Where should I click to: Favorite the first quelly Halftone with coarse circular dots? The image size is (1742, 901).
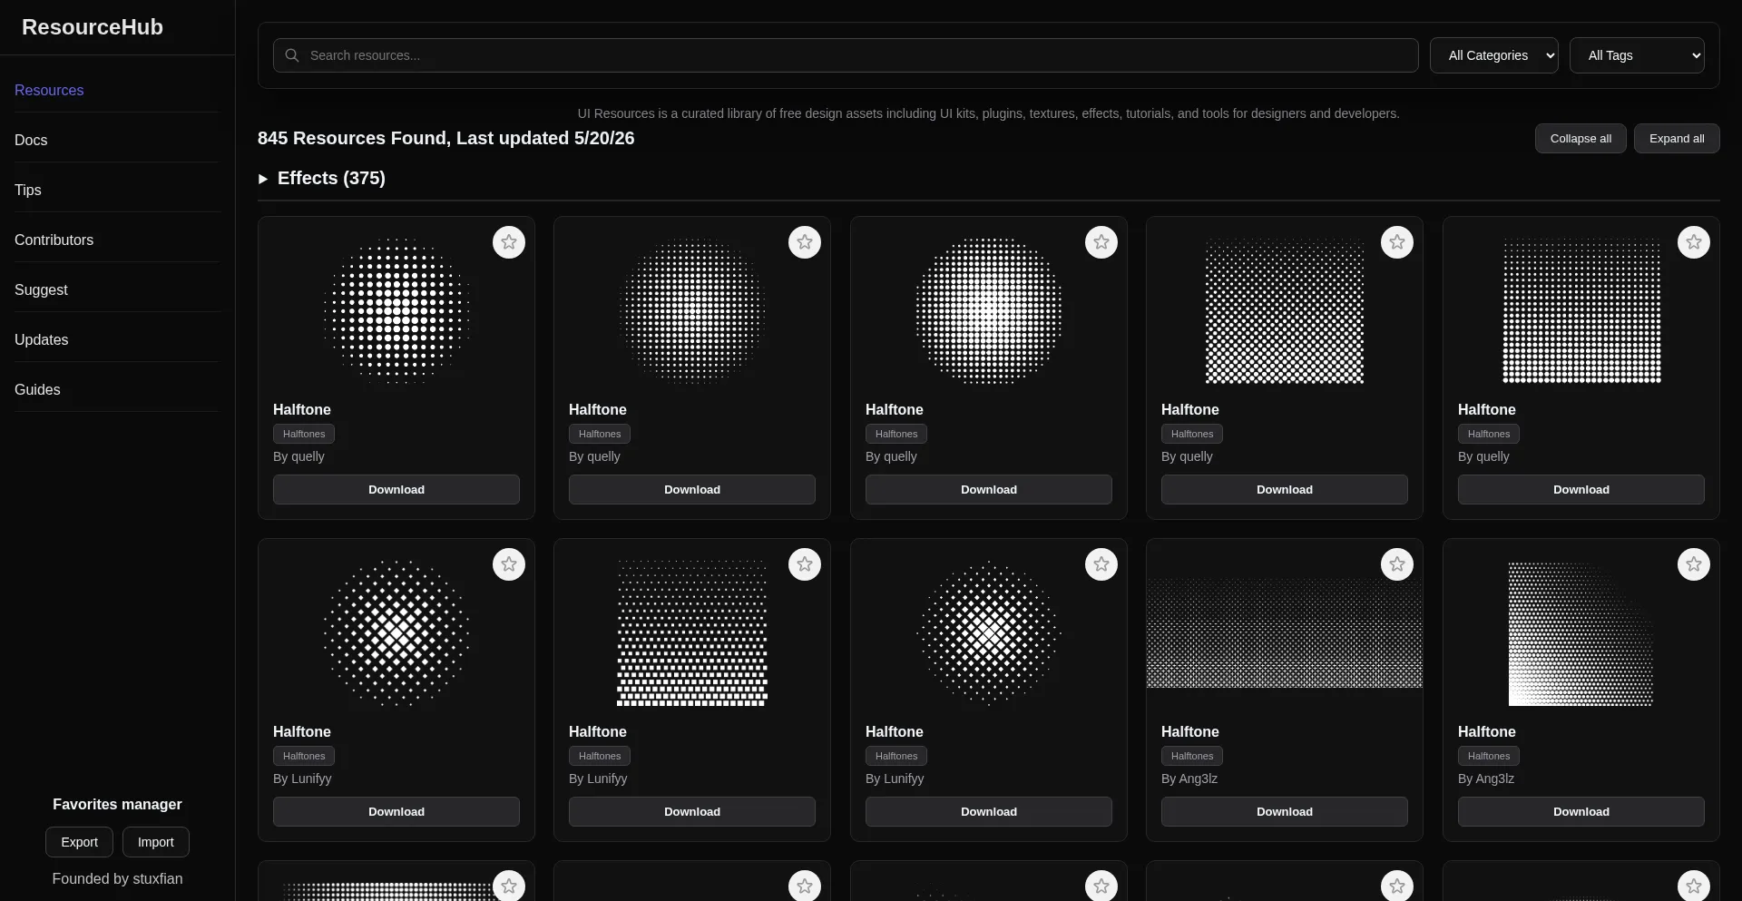(509, 242)
